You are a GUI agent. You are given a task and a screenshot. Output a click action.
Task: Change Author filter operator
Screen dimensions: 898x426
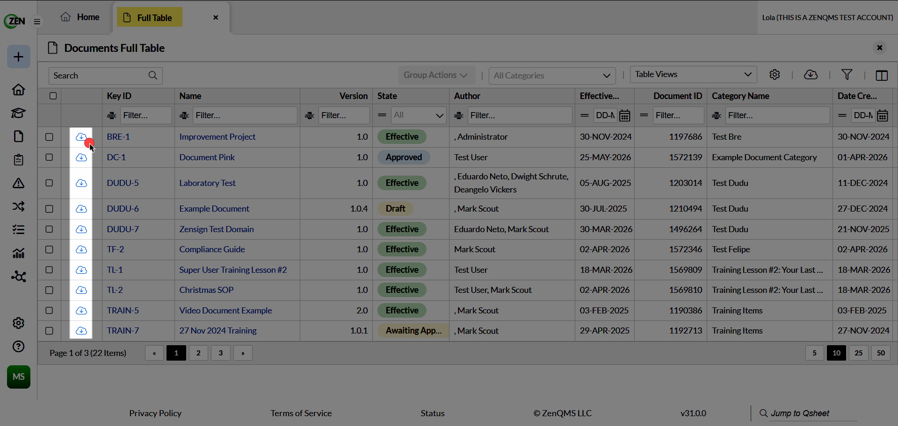coord(459,115)
